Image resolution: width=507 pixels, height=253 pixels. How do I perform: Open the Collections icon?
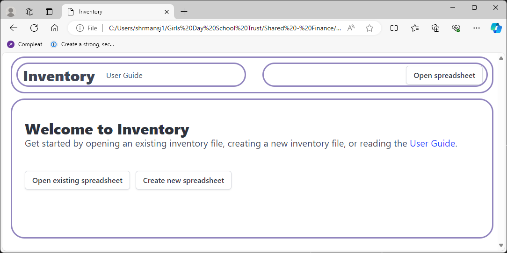pyautogui.click(x=435, y=28)
